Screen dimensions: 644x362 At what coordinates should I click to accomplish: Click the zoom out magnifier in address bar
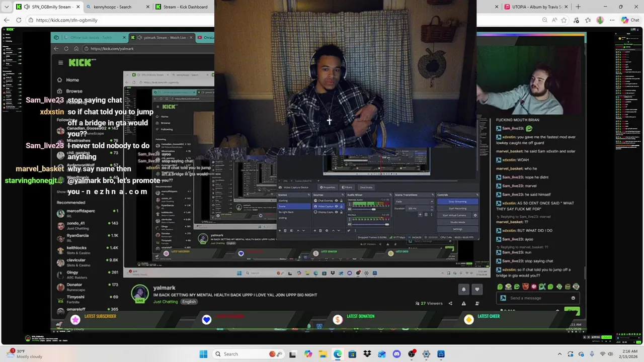tap(545, 20)
